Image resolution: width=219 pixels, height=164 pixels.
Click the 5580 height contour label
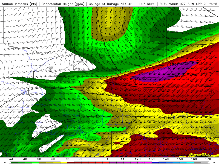click(x=179, y=87)
